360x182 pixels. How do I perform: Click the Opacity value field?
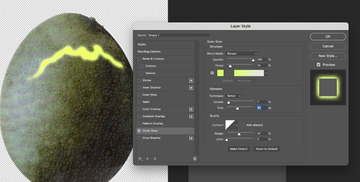tap(262, 60)
